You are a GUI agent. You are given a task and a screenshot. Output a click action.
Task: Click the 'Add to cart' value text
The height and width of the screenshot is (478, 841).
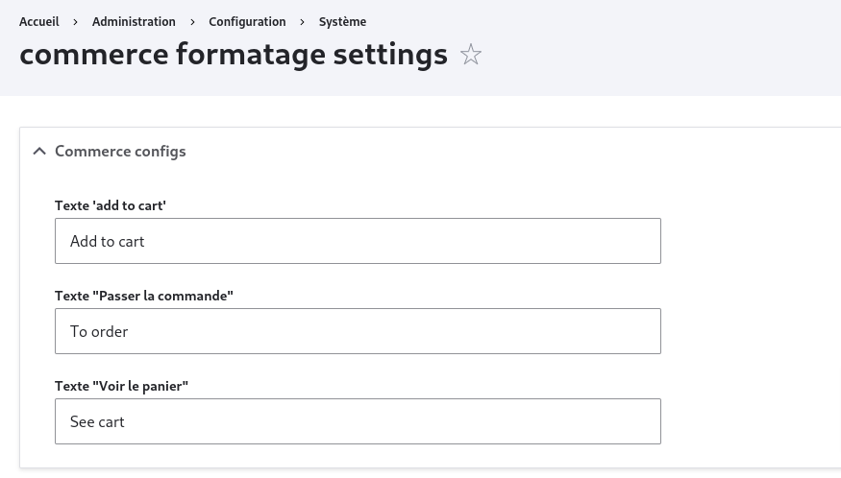click(x=108, y=242)
